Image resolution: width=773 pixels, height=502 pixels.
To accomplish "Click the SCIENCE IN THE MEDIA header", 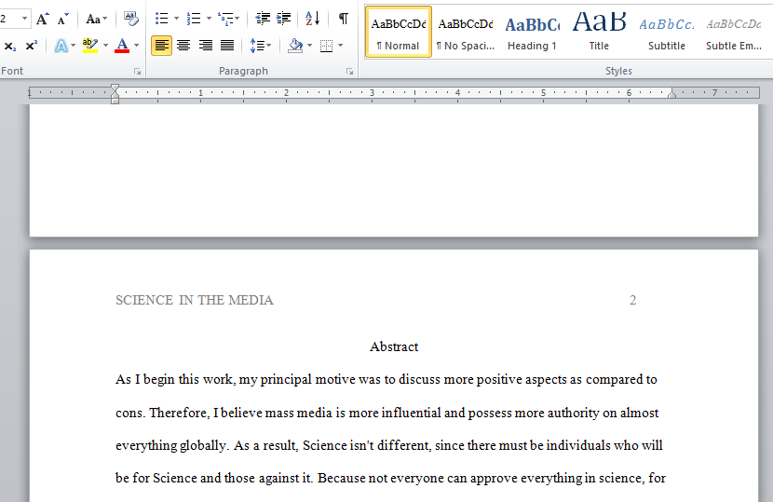I will pos(195,300).
